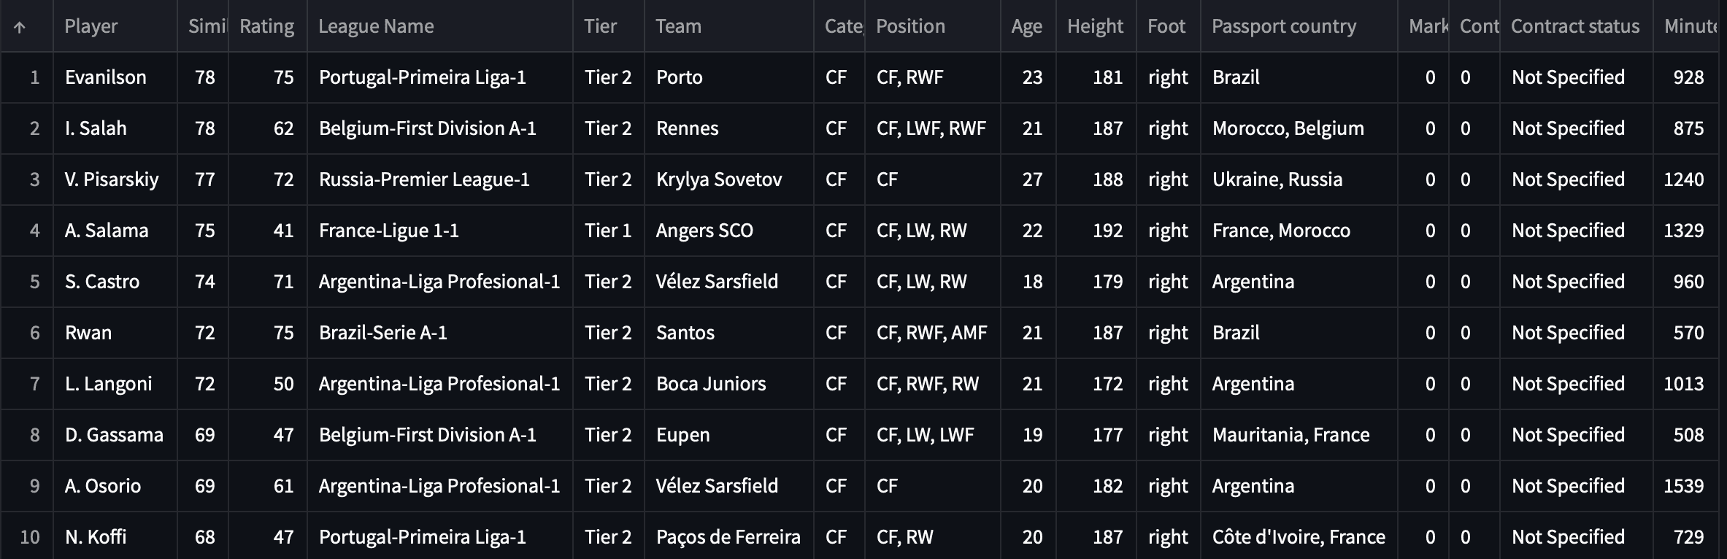Click the Boca Juniors team cell
1727x559 pixels.
pyautogui.click(x=711, y=384)
